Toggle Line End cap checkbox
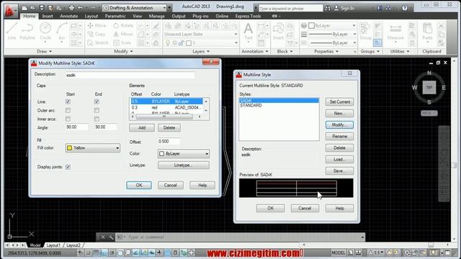The image size is (461, 259). 97,101
